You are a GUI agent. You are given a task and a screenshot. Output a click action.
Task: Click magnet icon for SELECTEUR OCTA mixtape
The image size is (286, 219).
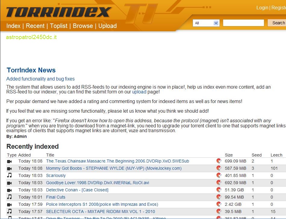pos(219,211)
